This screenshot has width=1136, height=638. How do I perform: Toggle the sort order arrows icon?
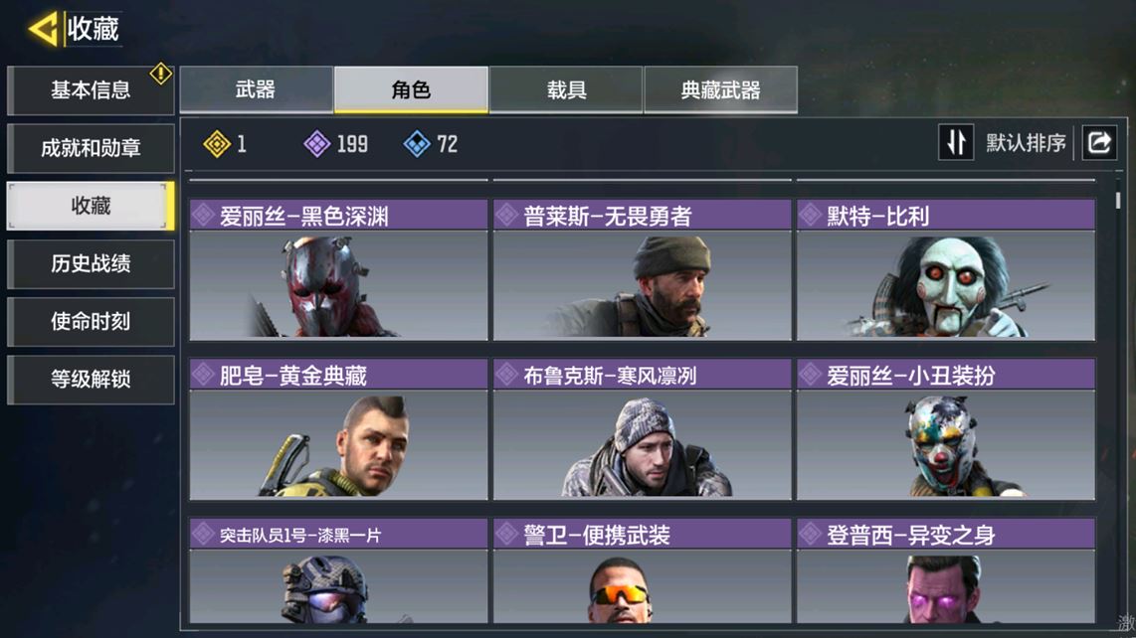[956, 142]
